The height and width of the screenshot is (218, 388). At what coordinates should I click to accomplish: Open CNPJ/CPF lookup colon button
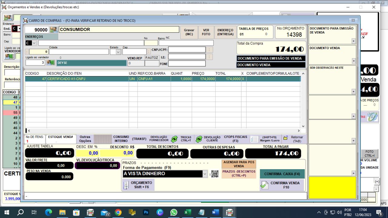point(210,49)
